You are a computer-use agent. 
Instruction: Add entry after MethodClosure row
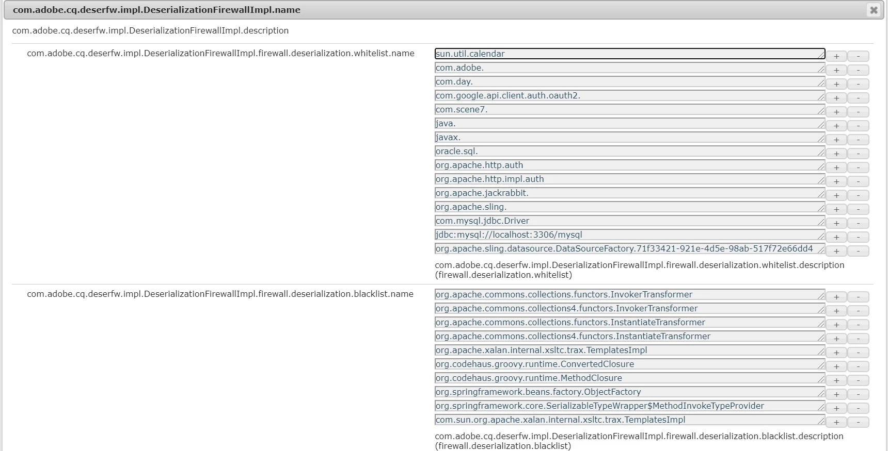pyautogui.click(x=836, y=380)
